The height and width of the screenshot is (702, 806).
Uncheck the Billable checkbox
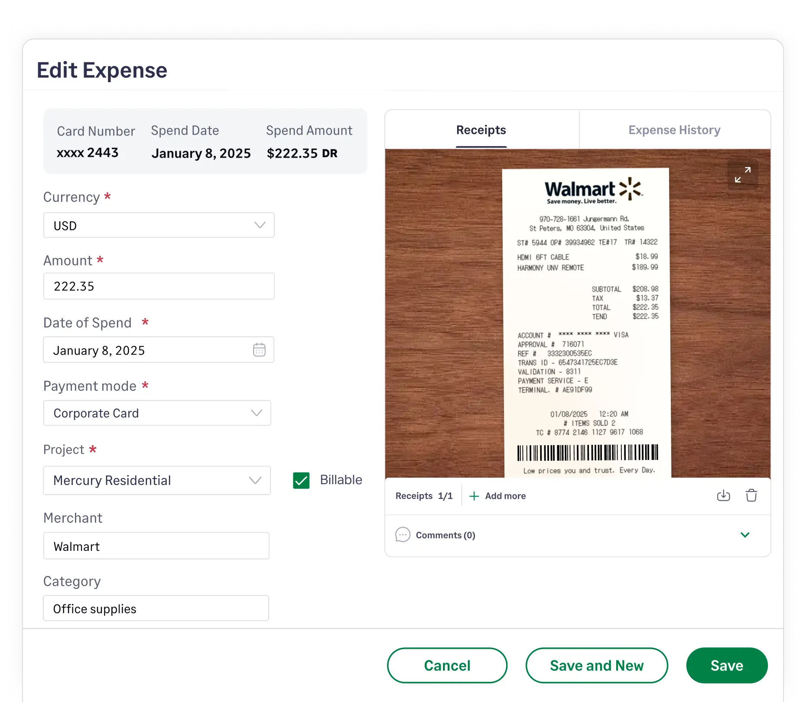[301, 480]
